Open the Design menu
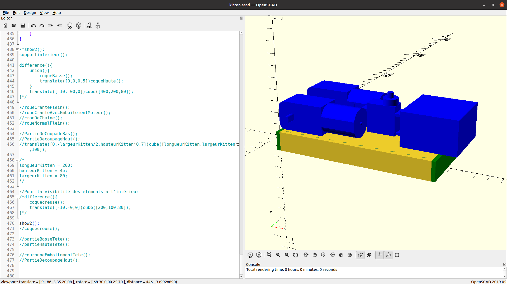This screenshot has height=284, width=507. tap(30, 12)
